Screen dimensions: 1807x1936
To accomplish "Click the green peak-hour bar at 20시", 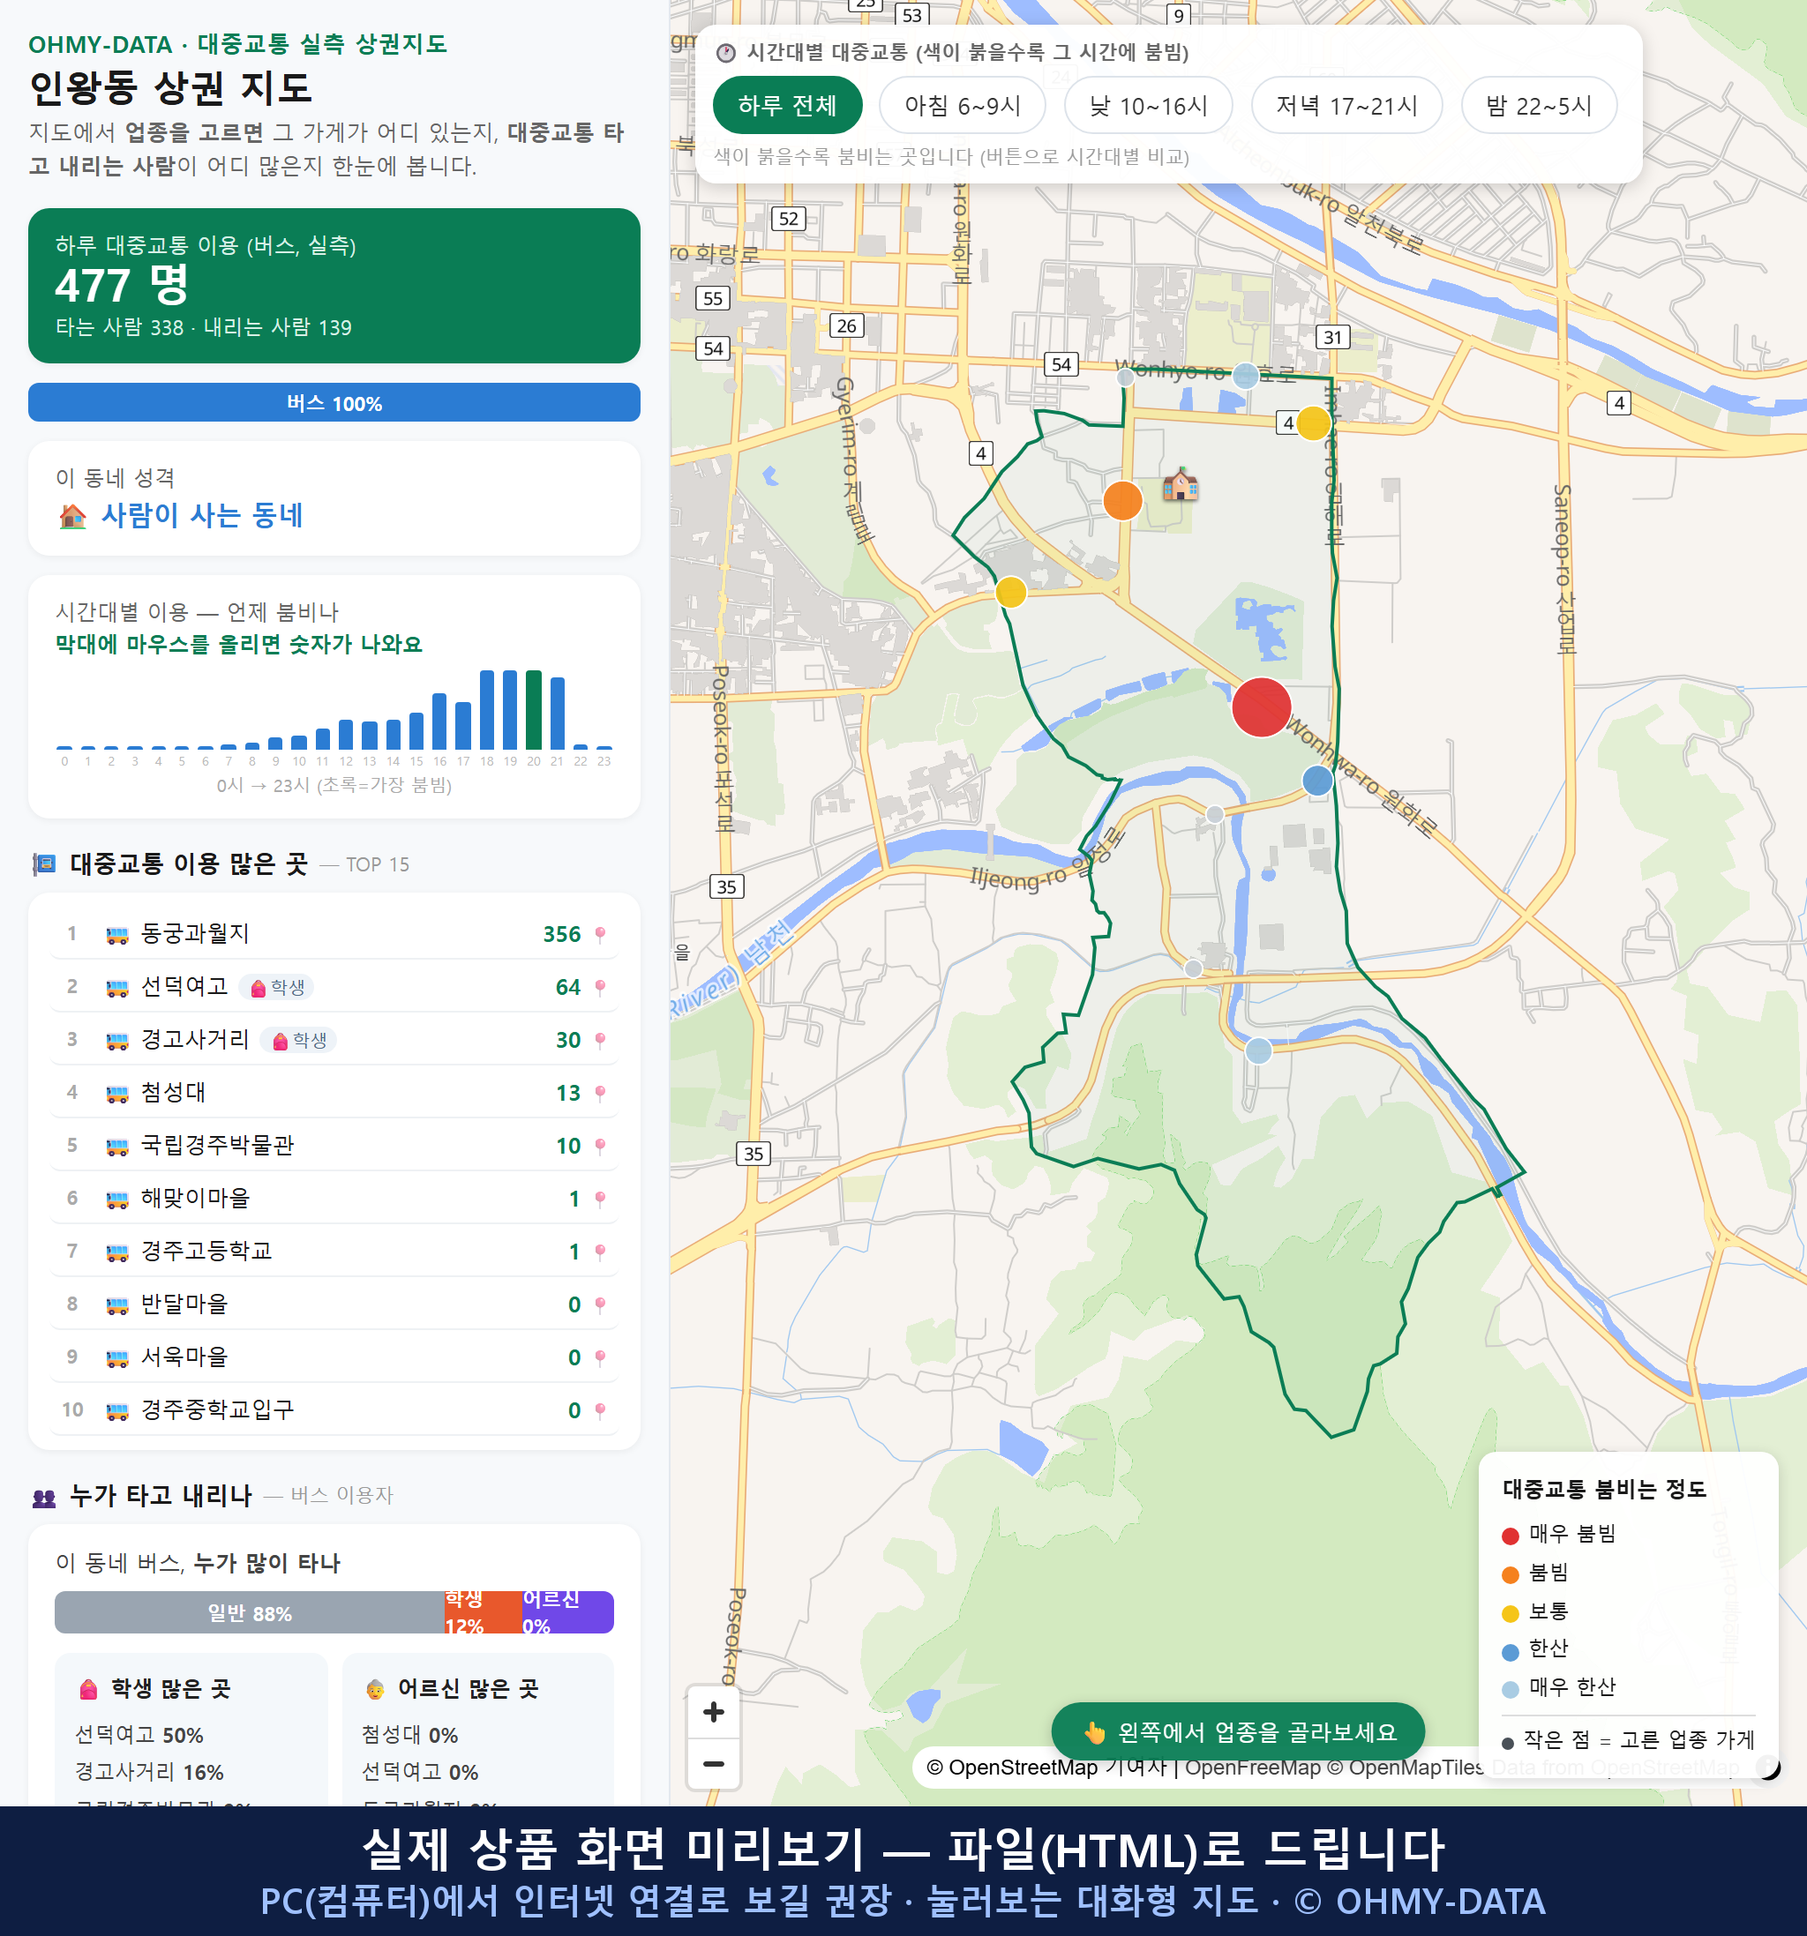I will click(534, 709).
